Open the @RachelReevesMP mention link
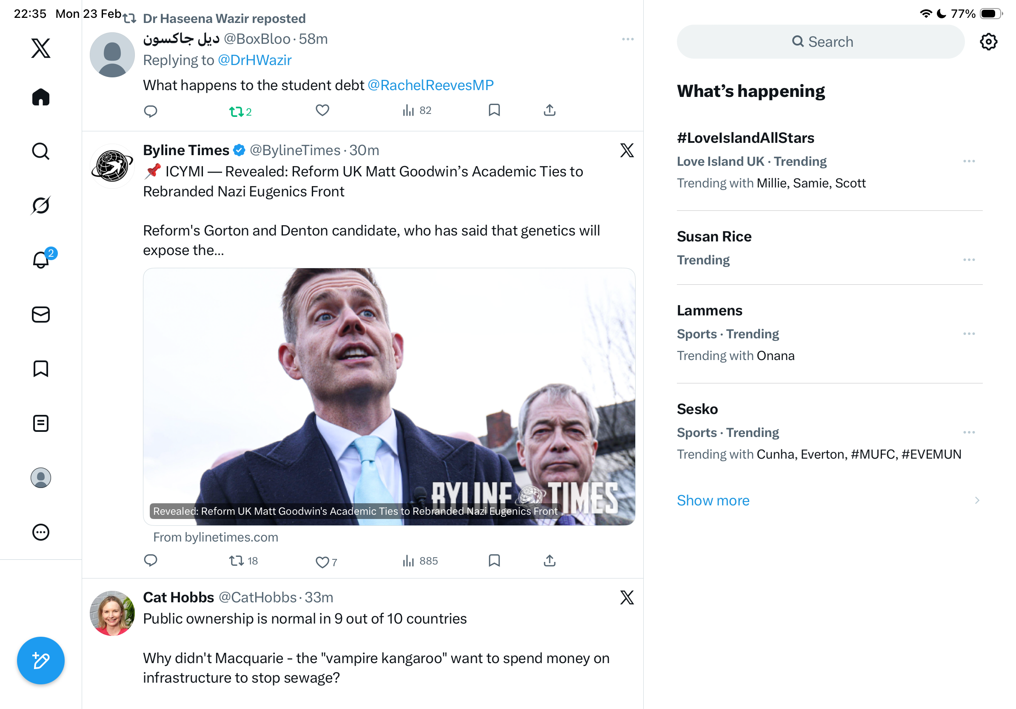 pos(430,85)
